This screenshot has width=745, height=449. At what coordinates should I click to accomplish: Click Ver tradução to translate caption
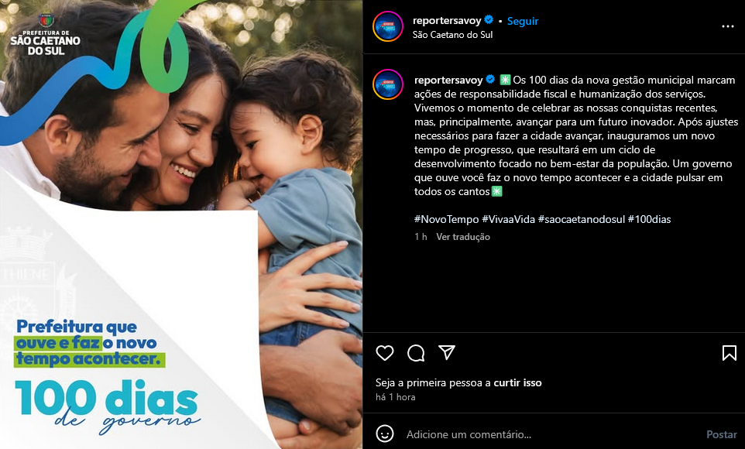point(463,237)
